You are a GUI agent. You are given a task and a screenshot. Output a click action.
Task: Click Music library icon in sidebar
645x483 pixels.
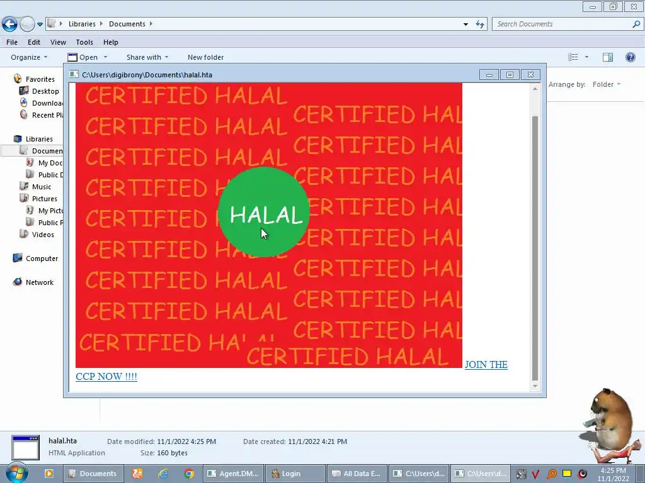25,186
